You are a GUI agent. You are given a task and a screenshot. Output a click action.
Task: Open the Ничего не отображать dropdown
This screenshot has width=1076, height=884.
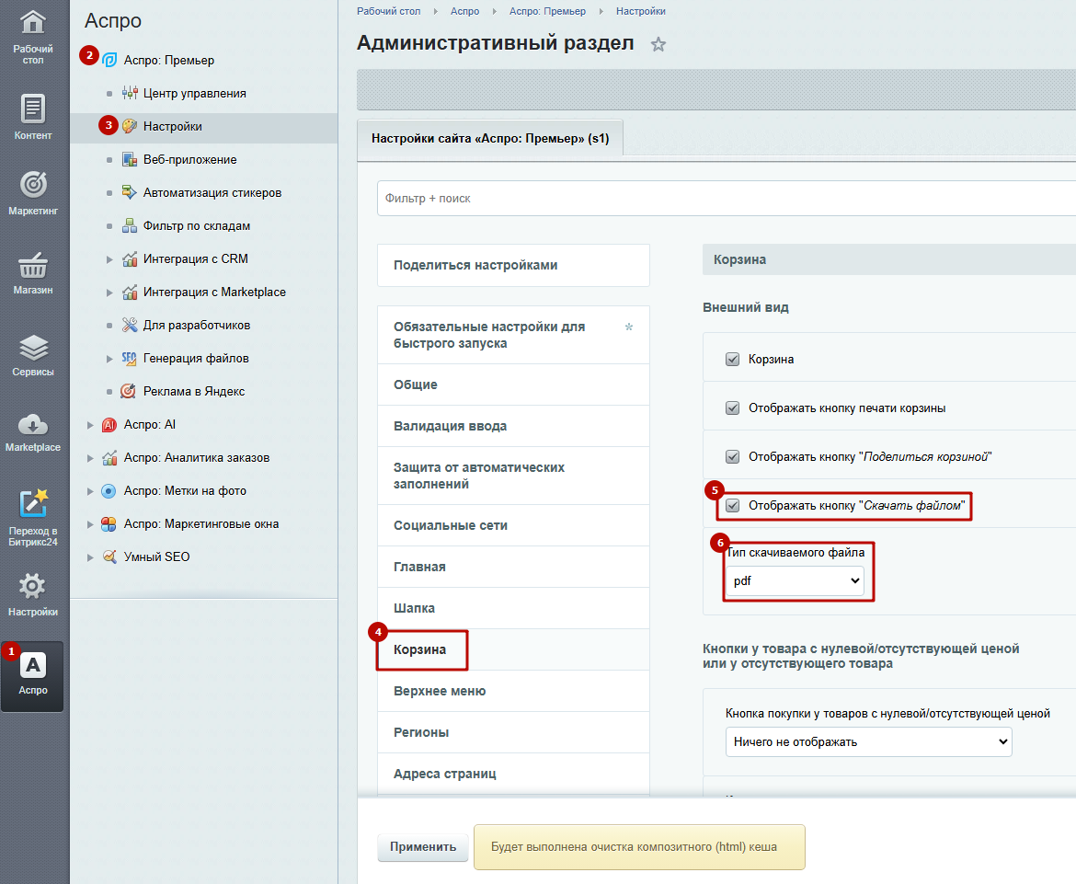click(869, 742)
